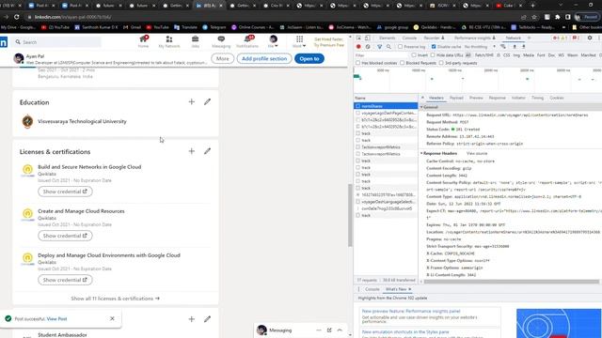Open the Me profile dropdown
The image size is (602, 338).
(273, 41)
